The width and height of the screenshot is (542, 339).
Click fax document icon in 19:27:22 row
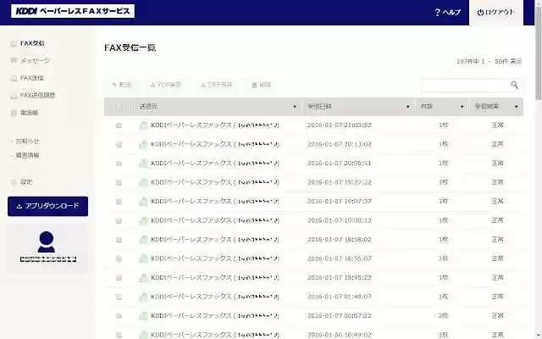coord(143,182)
